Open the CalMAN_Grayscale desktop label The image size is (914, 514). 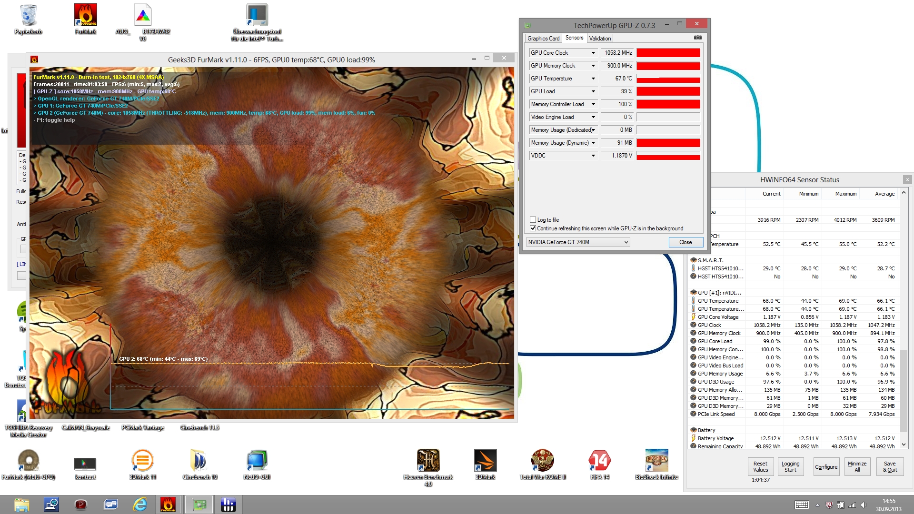click(x=86, y=427)
